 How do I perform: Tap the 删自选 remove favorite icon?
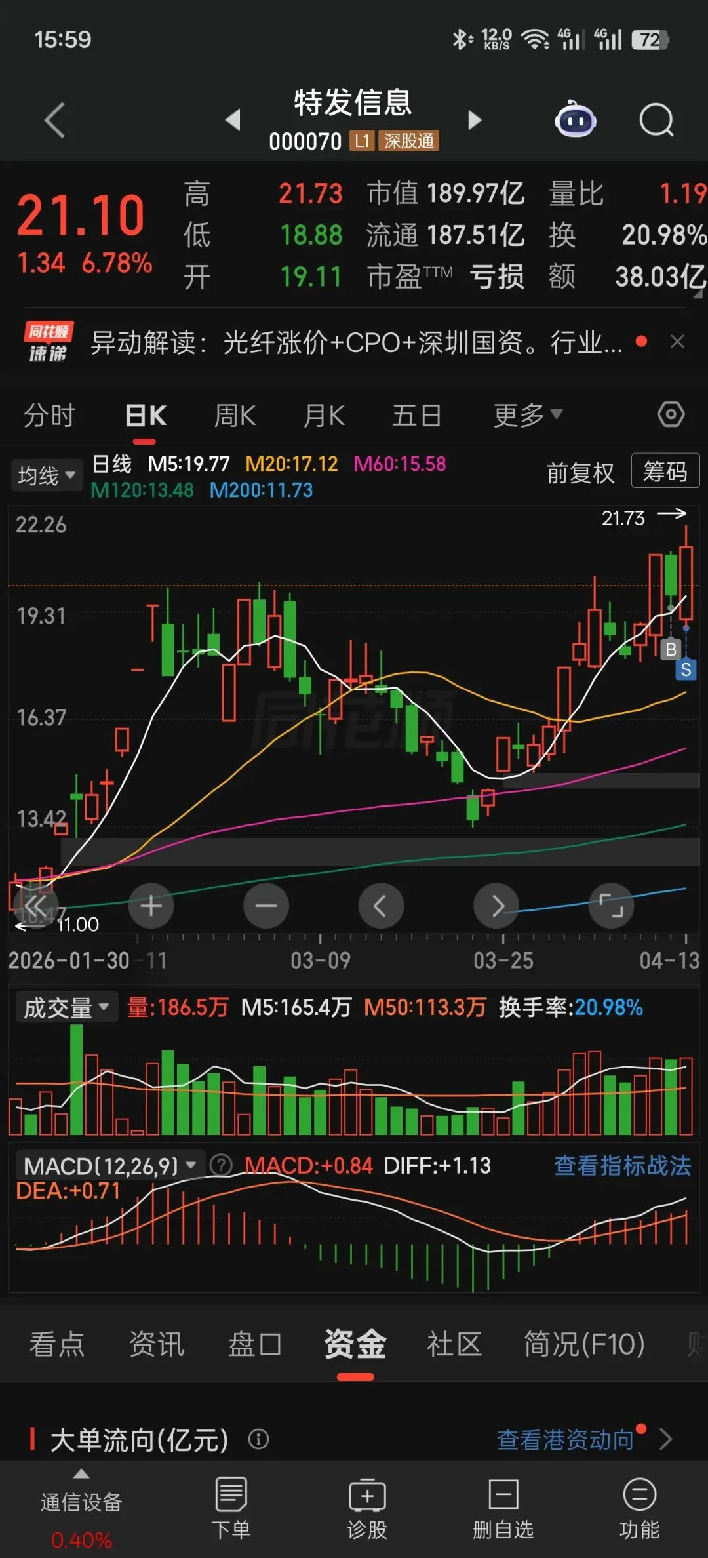pyautogui.click(x=503, y=1508)
